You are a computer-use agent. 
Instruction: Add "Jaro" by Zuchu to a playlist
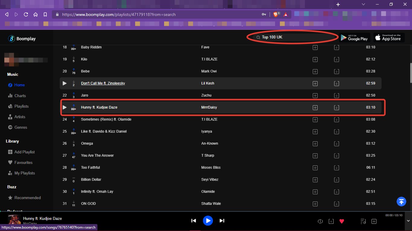pyautogui.click(x=315, y=96)
